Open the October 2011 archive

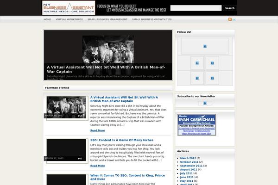click(x=189, y=162)
